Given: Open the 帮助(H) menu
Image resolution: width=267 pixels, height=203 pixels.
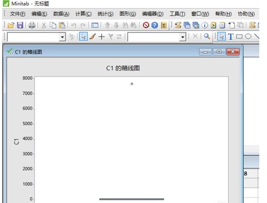Looking at the screenshot, I should 223,14.
